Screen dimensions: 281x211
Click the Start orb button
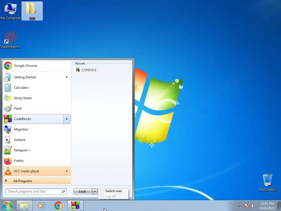(7, 206)
